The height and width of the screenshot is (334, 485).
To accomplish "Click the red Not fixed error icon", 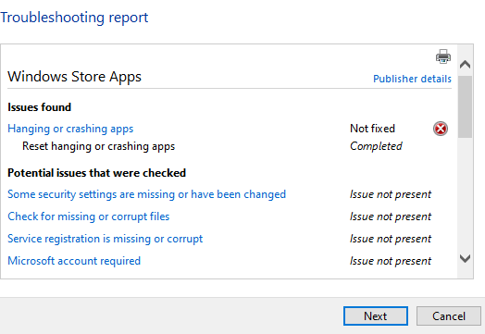I will tap(441, 129).
